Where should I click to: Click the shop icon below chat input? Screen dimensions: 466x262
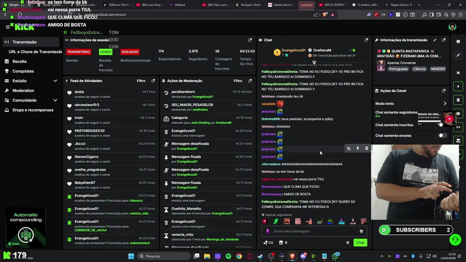pyautogui.click(x=281, y=243)
